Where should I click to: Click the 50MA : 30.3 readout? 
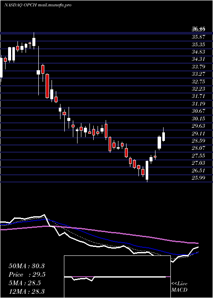[x=26, y=266]
